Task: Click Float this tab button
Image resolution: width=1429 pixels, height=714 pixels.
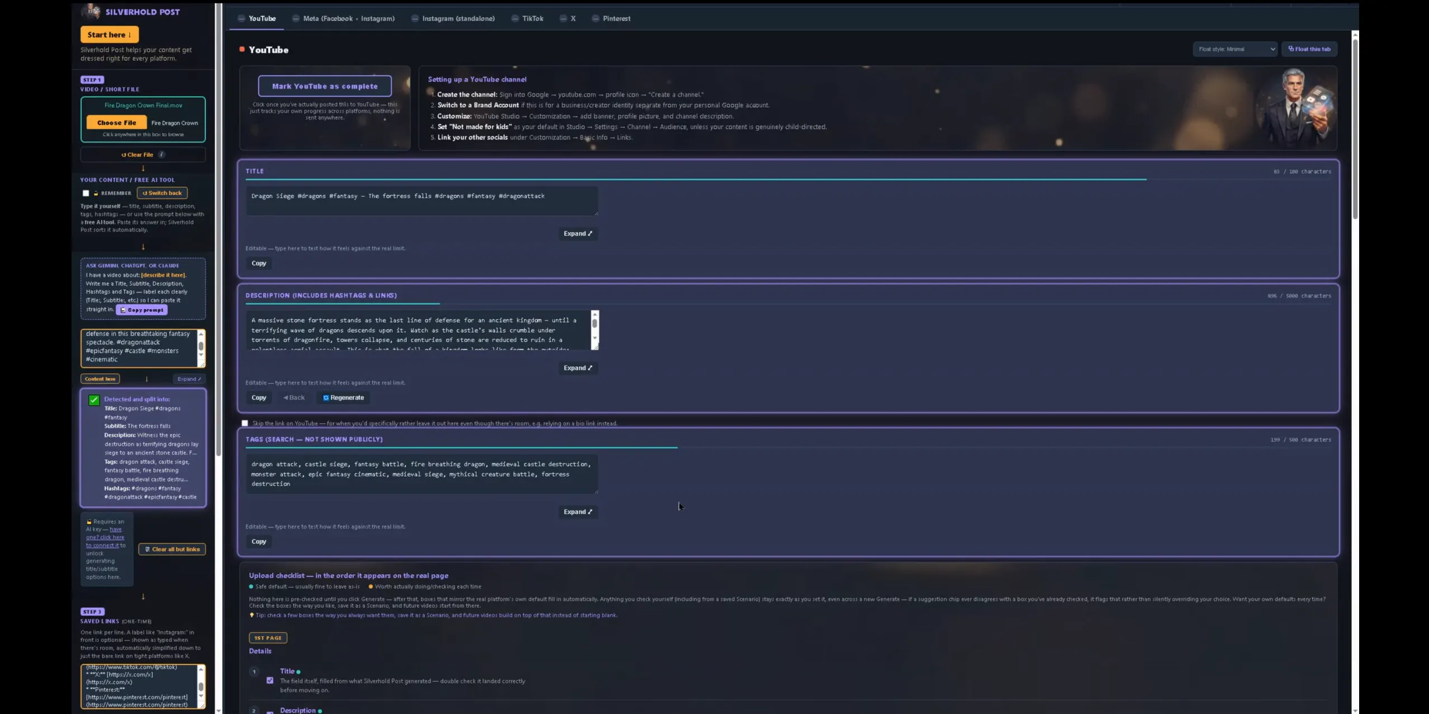Action: [1309, 49]
